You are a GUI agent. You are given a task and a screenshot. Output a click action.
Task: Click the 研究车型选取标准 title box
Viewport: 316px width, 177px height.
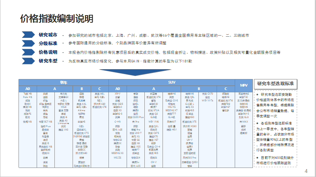coord(276,84)
